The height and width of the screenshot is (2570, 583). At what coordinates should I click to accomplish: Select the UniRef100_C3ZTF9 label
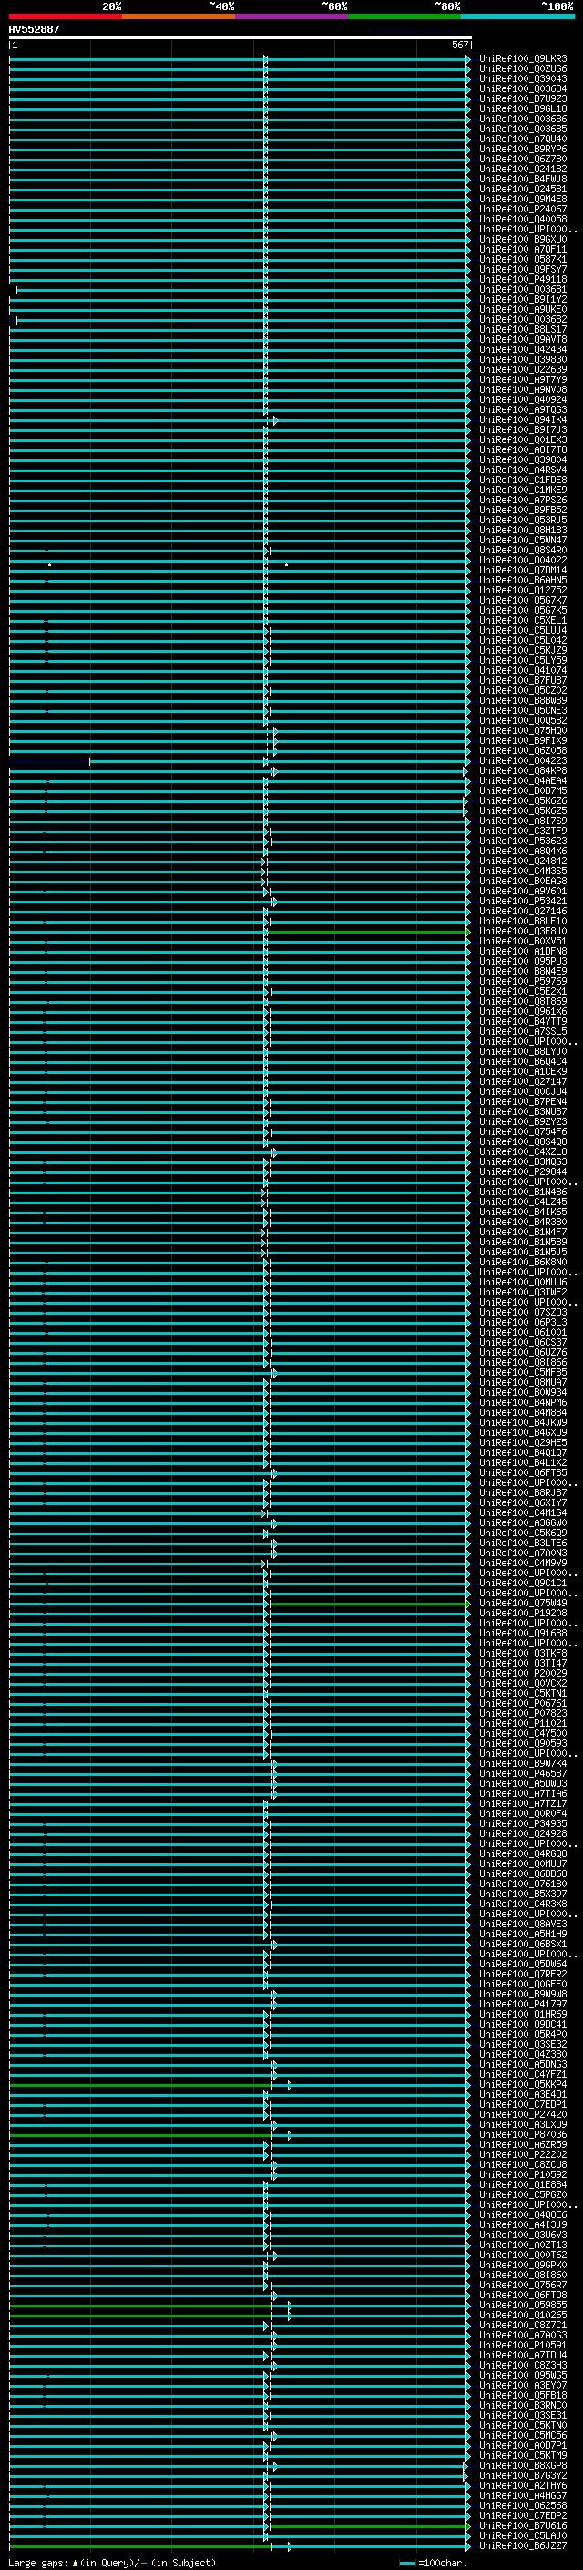tap(523, 830)
